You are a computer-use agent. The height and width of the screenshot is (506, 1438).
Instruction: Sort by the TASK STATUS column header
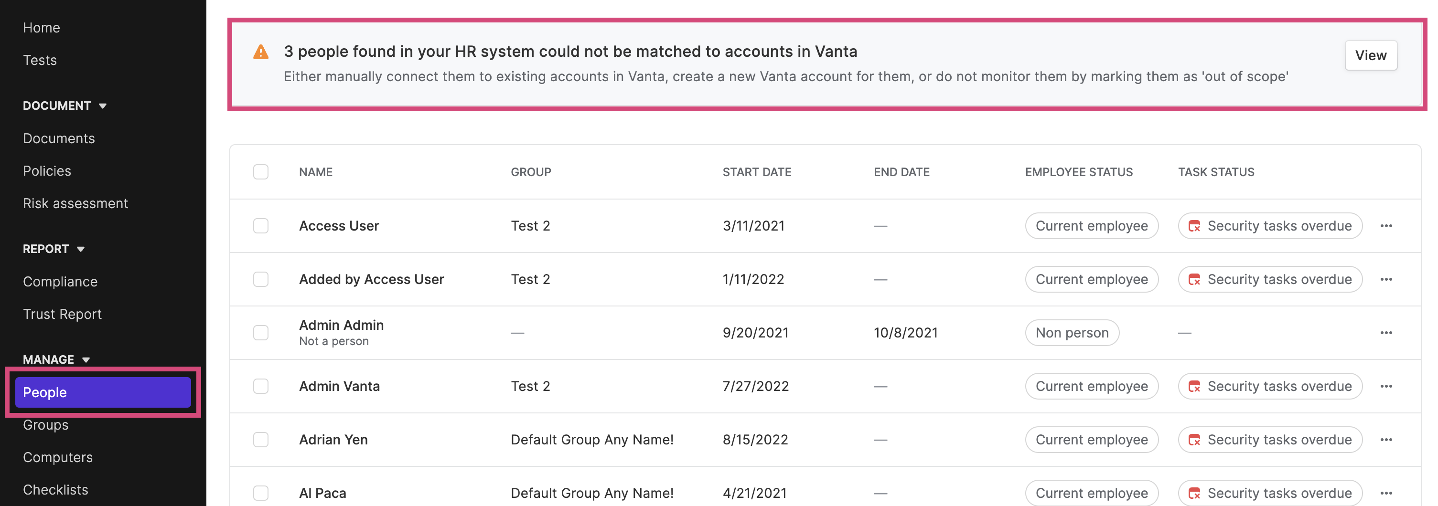point(1216,172)
